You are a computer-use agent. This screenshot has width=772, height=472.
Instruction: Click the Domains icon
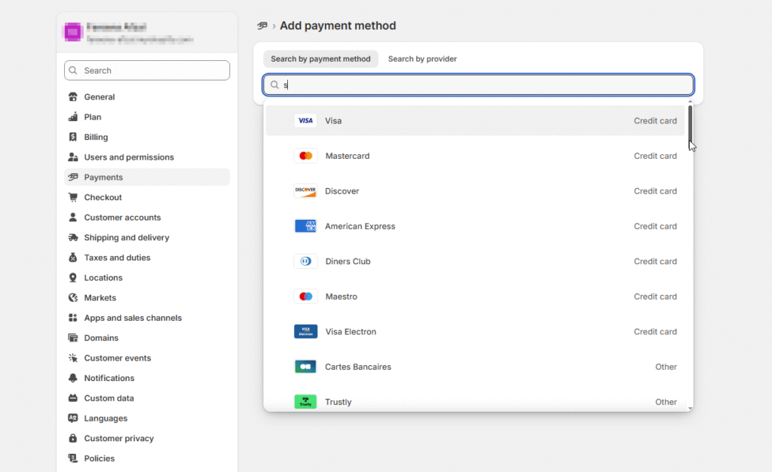pos(73,338)
